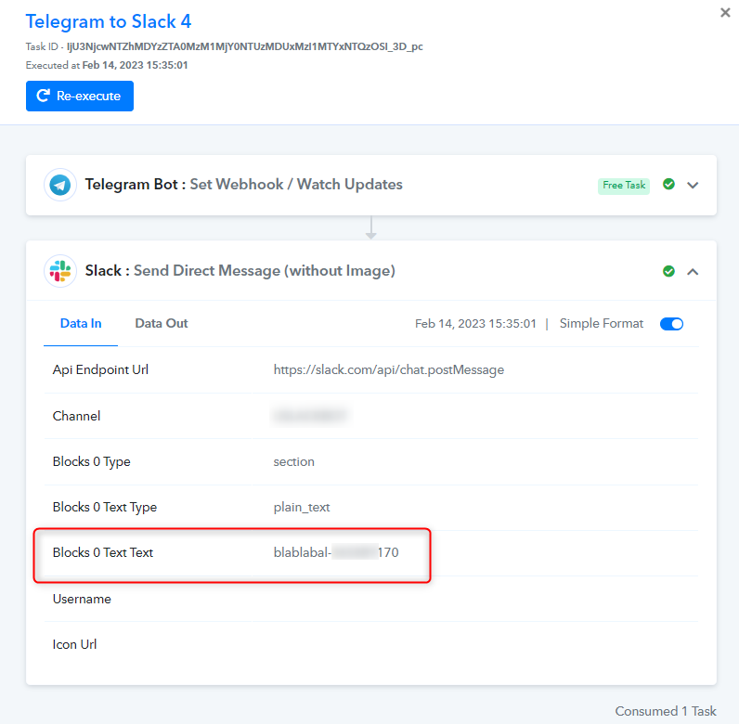This screenshot has width=739, height=724.
Task: Click the Re-execute button
Action: click(x=80, y=97)
